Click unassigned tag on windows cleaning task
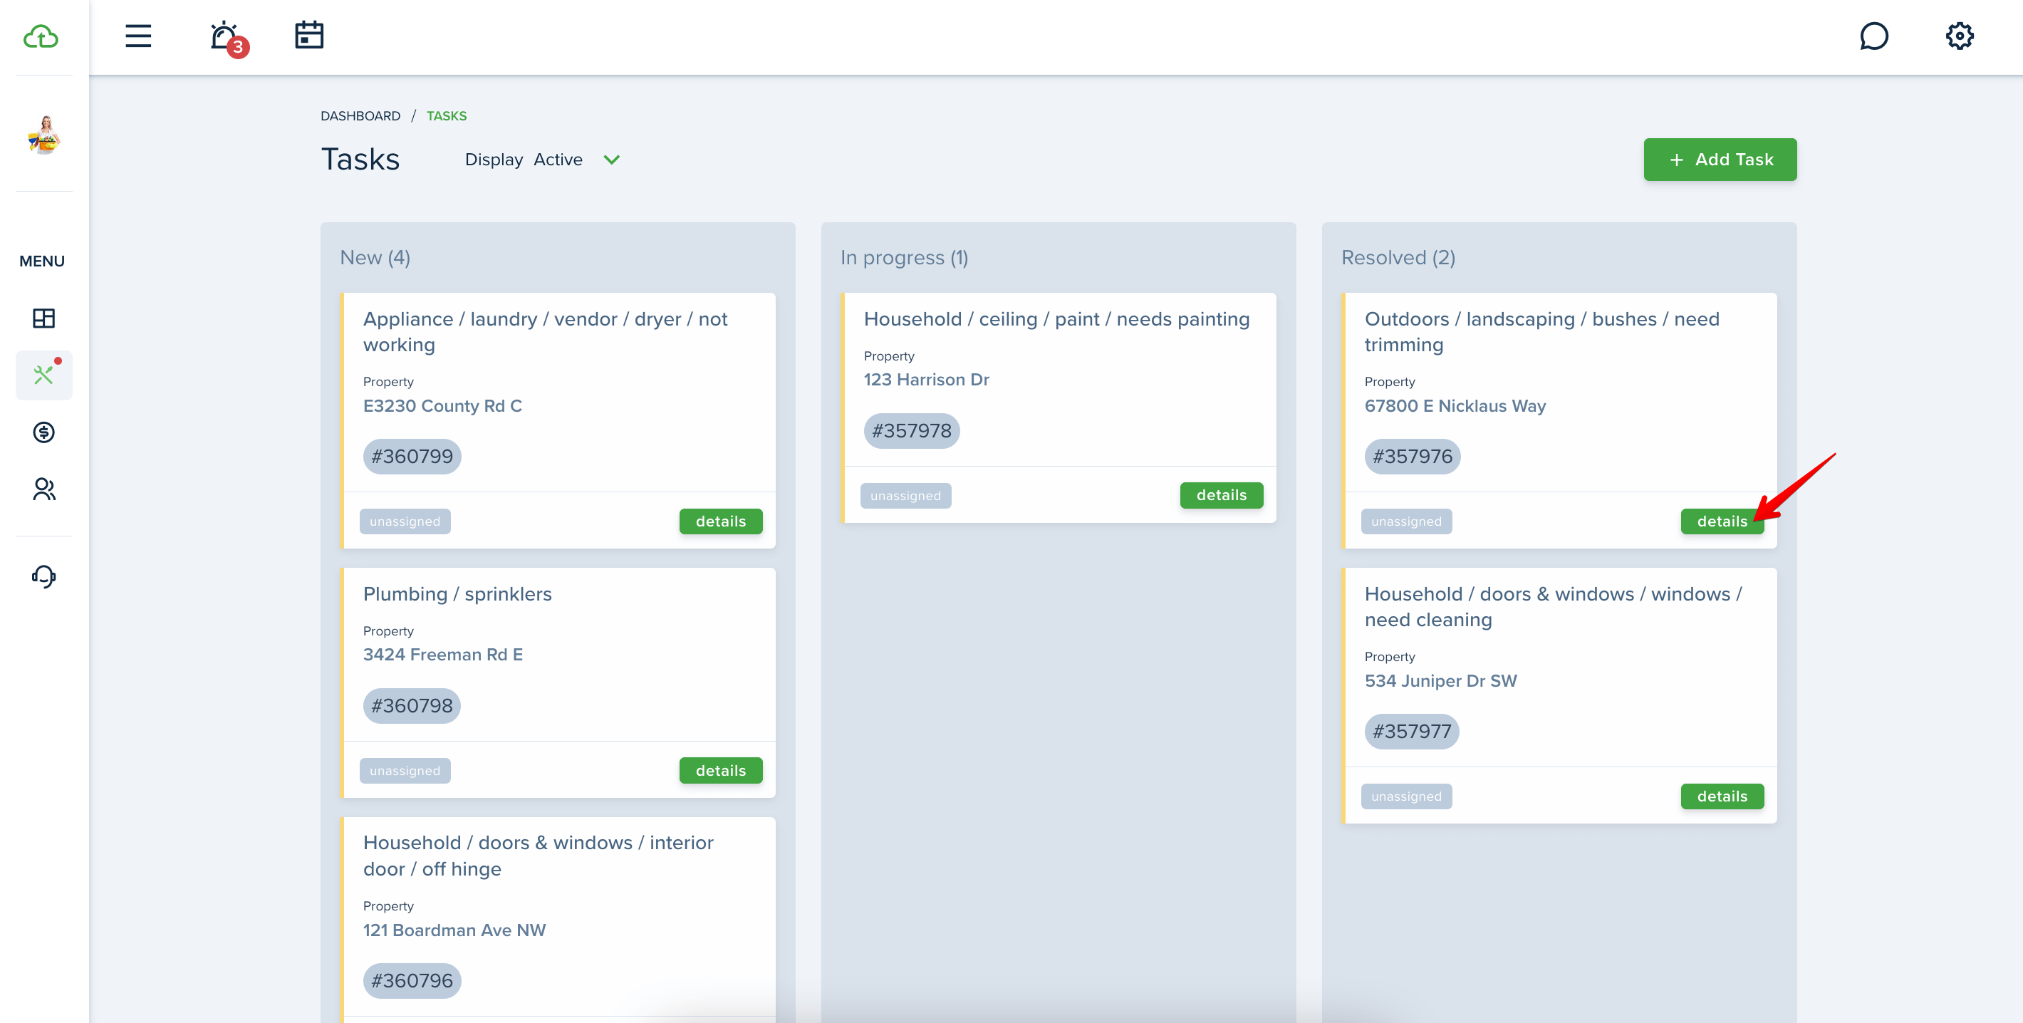2023x1023 pixels. tap(1407, 796)
